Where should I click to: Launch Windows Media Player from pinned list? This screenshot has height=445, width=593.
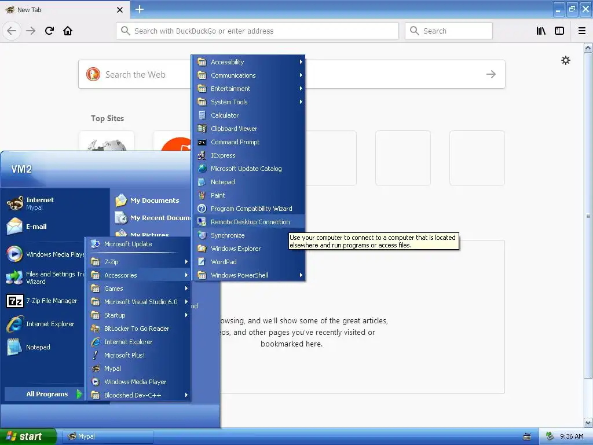(x=45, y=254)
